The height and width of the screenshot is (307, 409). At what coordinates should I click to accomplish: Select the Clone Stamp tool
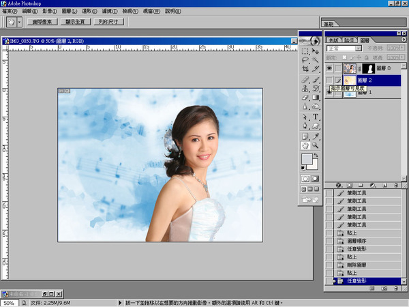[305, 88]
